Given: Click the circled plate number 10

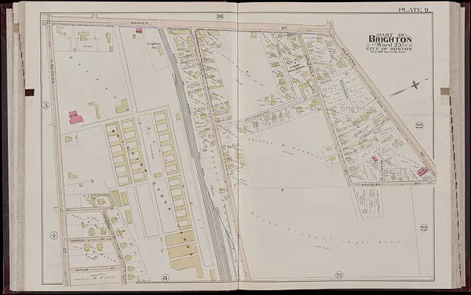Looking at the screenshot, I should pos(220,16).
